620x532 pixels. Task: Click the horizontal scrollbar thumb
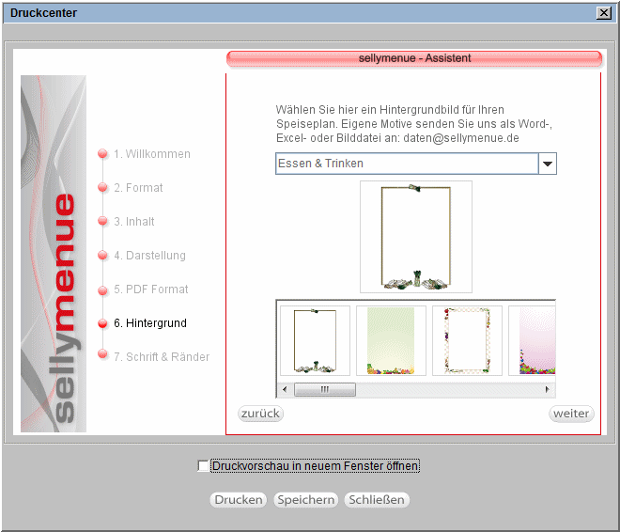tap(325, 390)
